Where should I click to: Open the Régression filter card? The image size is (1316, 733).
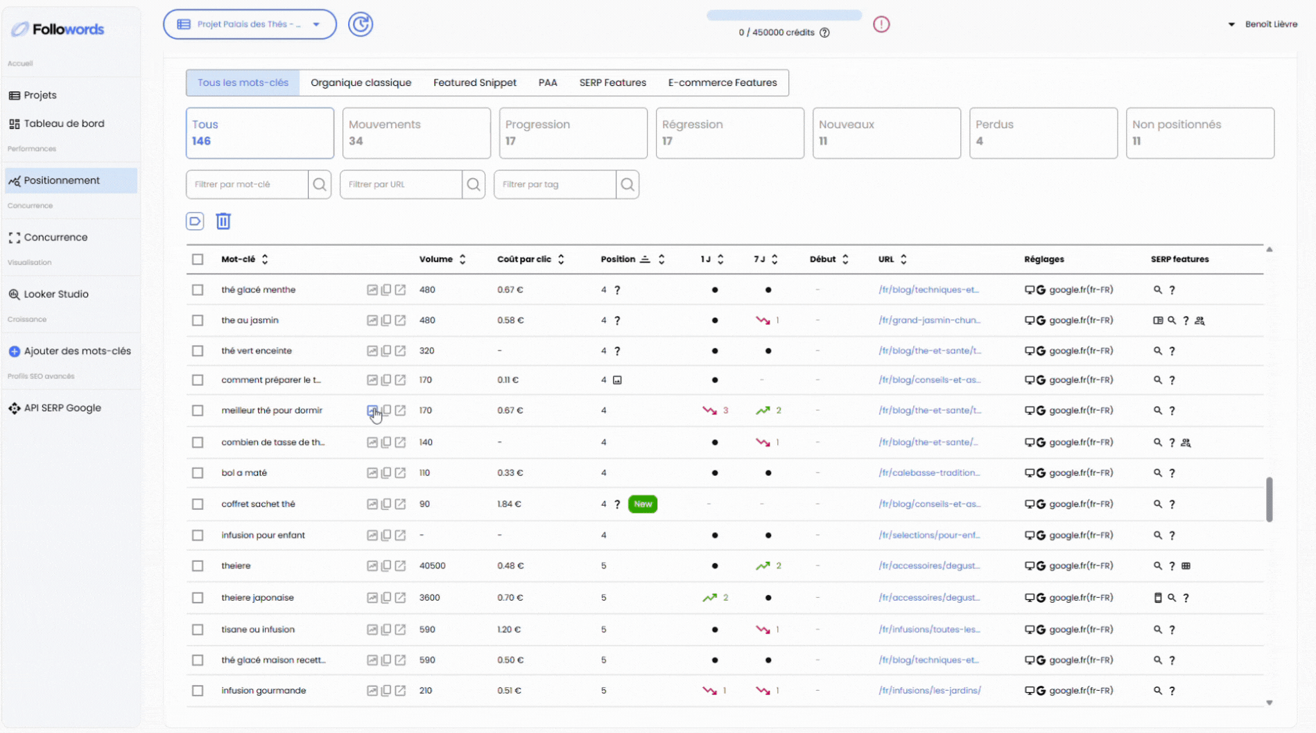[x=729, y=132]
